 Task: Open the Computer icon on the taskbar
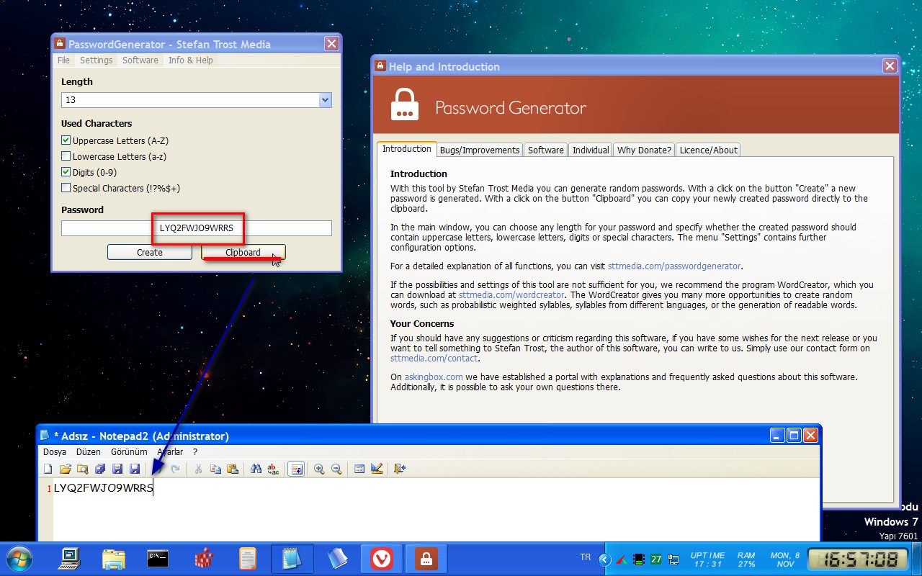click(x=70, y=559)
